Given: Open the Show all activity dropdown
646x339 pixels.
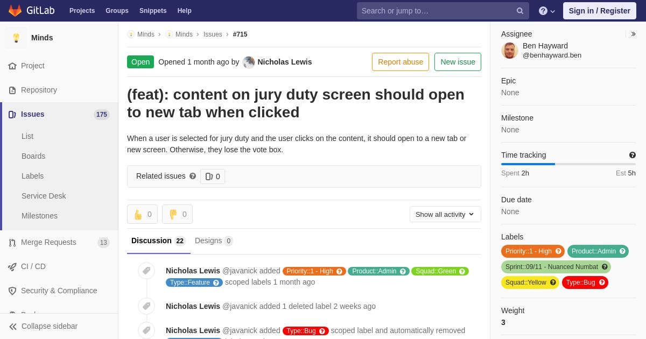Looking at the screenshot, I should pos(445,214).
